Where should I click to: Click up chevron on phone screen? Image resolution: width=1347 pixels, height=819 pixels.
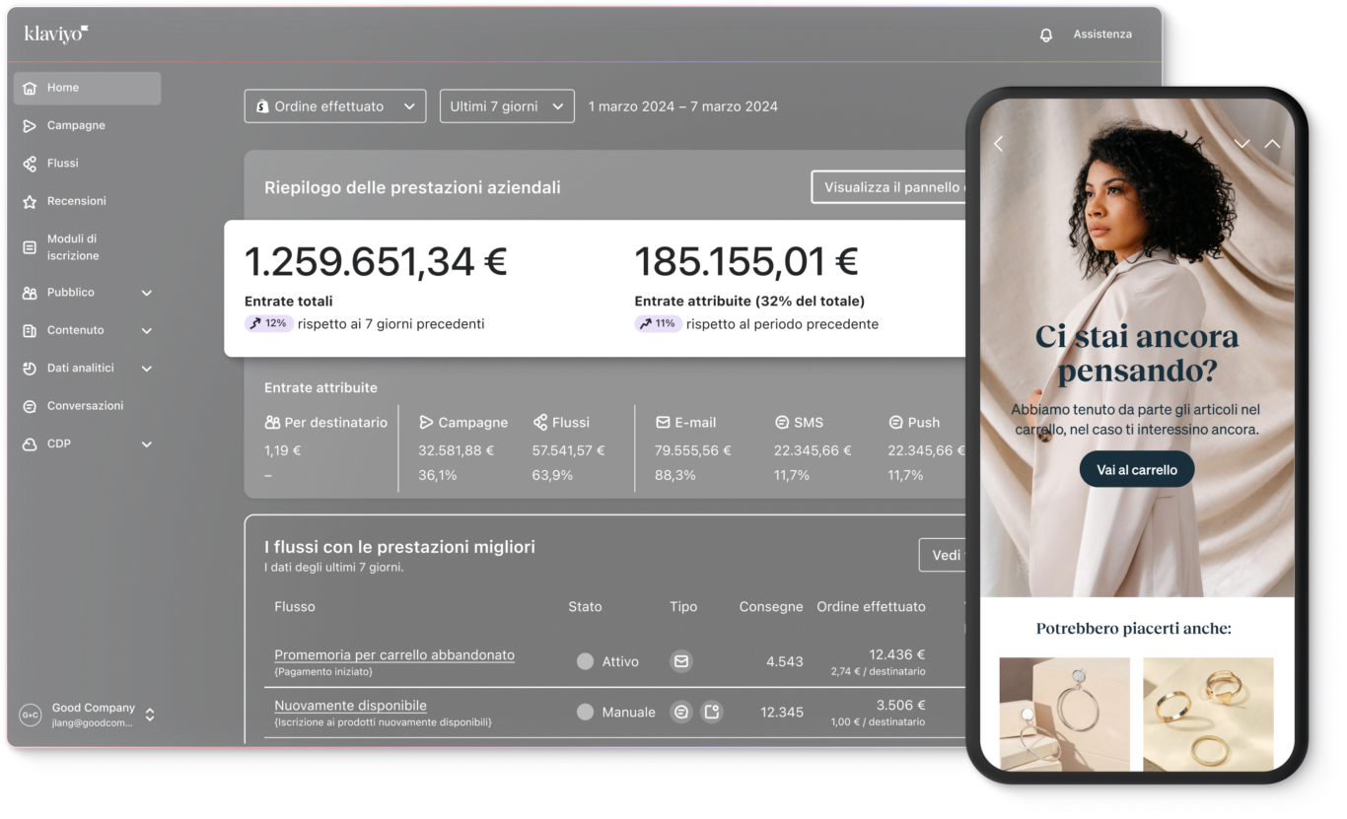point(1273,144)
